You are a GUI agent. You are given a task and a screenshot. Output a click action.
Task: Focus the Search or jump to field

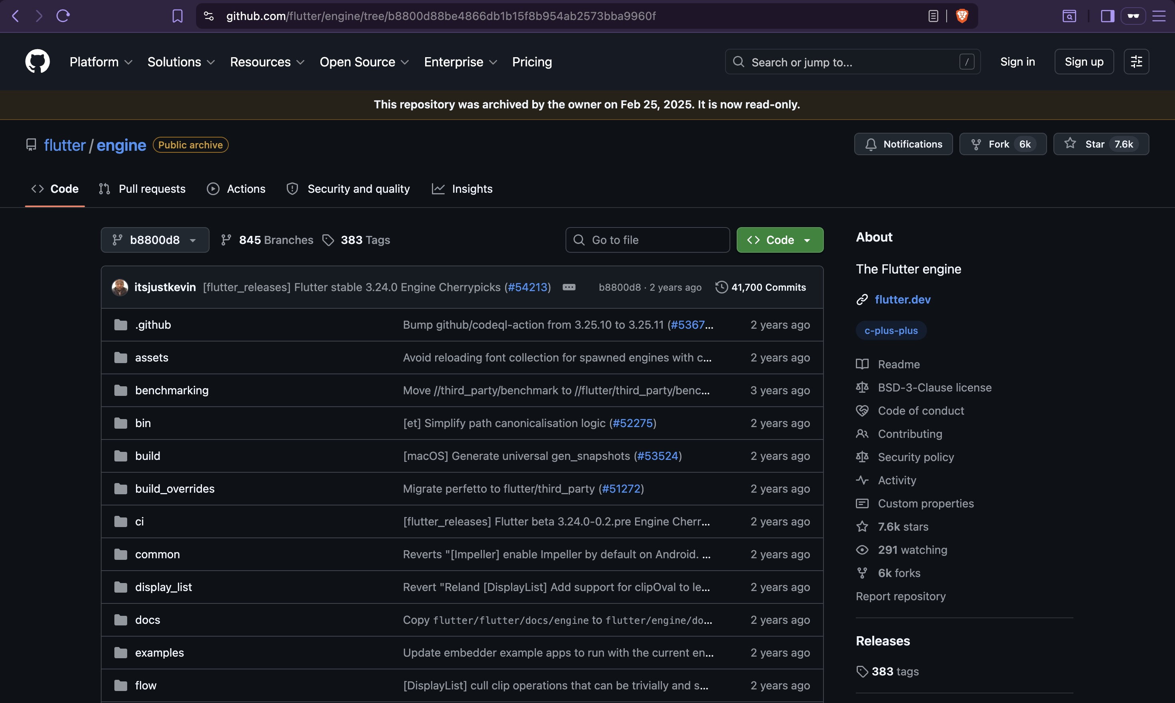[852, 62]
